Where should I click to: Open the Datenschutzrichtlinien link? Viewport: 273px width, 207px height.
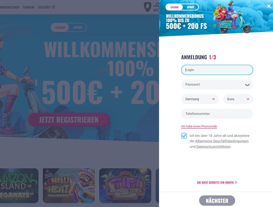[x=213, y=147]
